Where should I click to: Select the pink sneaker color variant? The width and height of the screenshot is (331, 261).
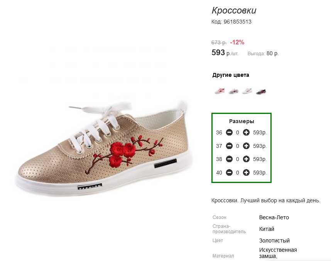[220, 91]
